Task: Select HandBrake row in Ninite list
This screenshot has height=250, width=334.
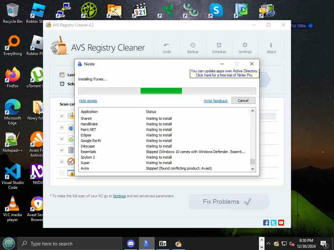Action: point(164,124)
